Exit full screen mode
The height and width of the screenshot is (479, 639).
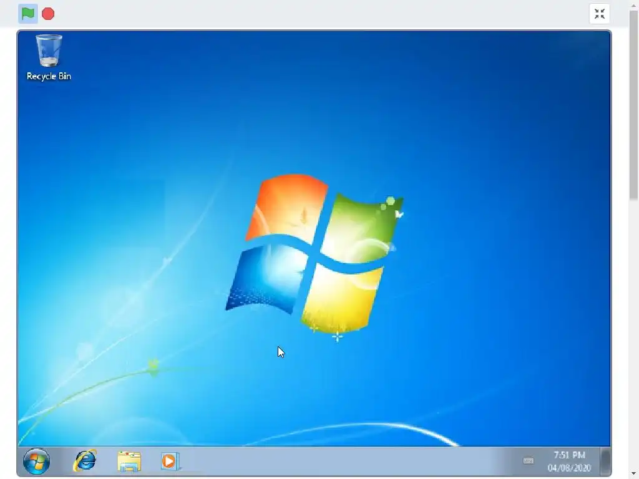(x=600, y=14)
